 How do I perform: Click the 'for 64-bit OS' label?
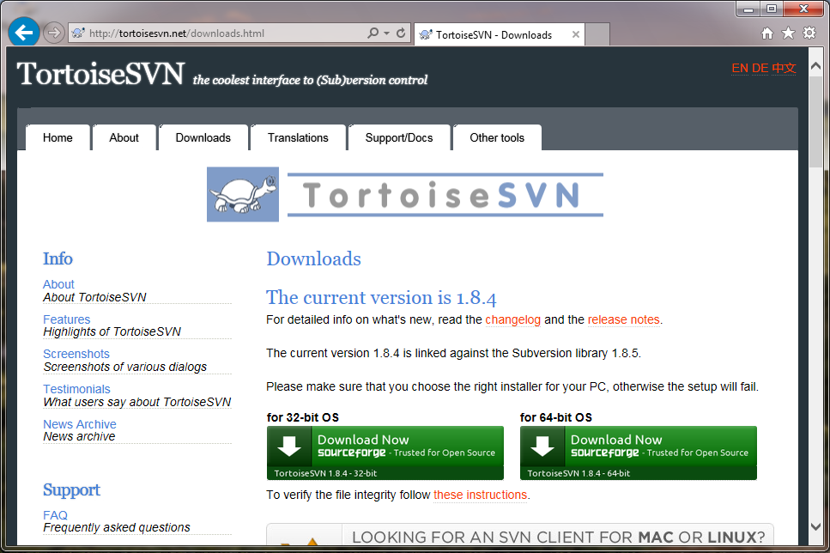(556, 417)
